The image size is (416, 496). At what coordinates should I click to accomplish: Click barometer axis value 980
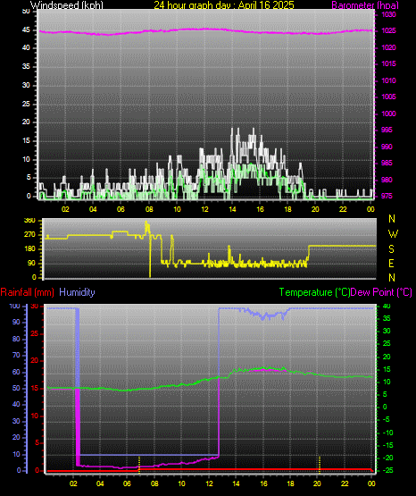pos(387,180)
